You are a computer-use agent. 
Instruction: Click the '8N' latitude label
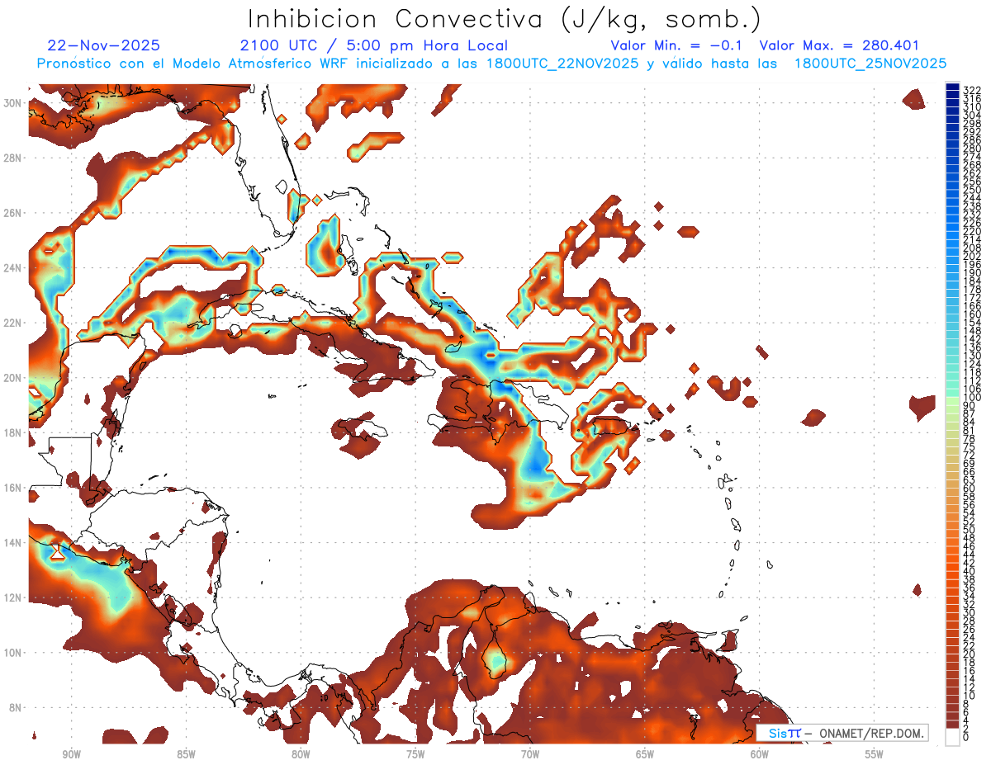tap(15, 707)
